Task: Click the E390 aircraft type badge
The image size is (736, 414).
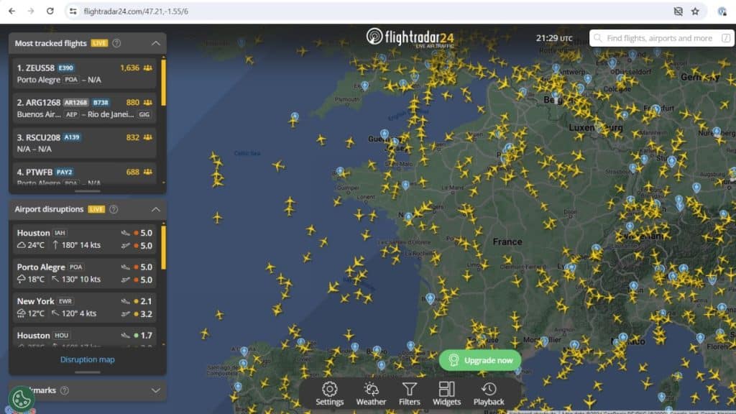Action: (x=65, y=68)
